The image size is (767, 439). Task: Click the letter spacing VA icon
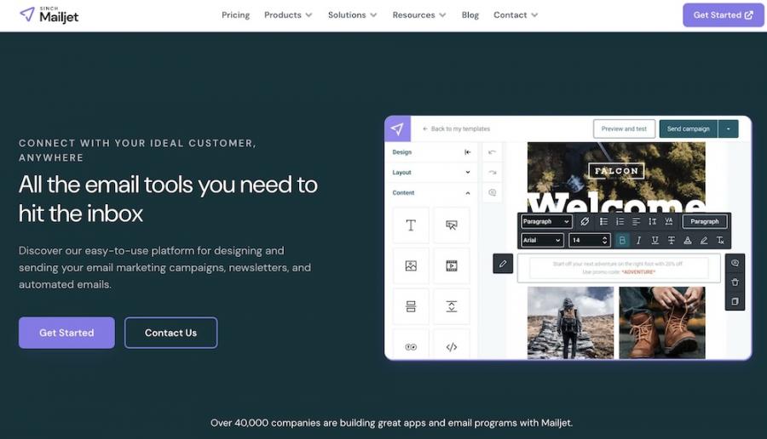coord(669,222)
